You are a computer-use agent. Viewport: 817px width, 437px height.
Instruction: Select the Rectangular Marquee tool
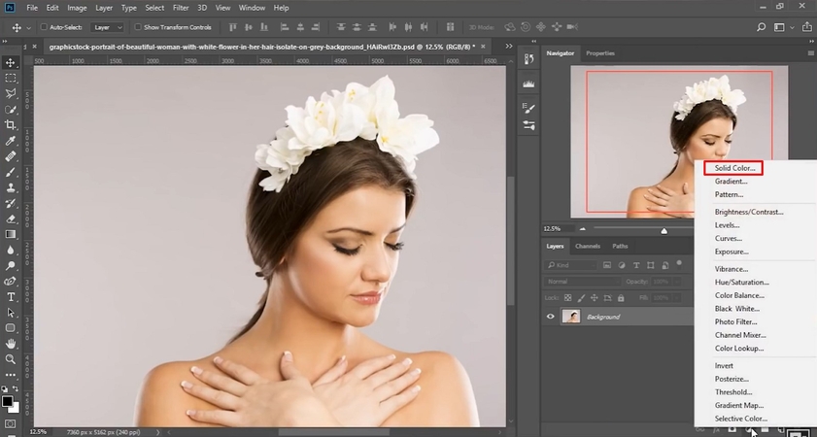[11, 78]
